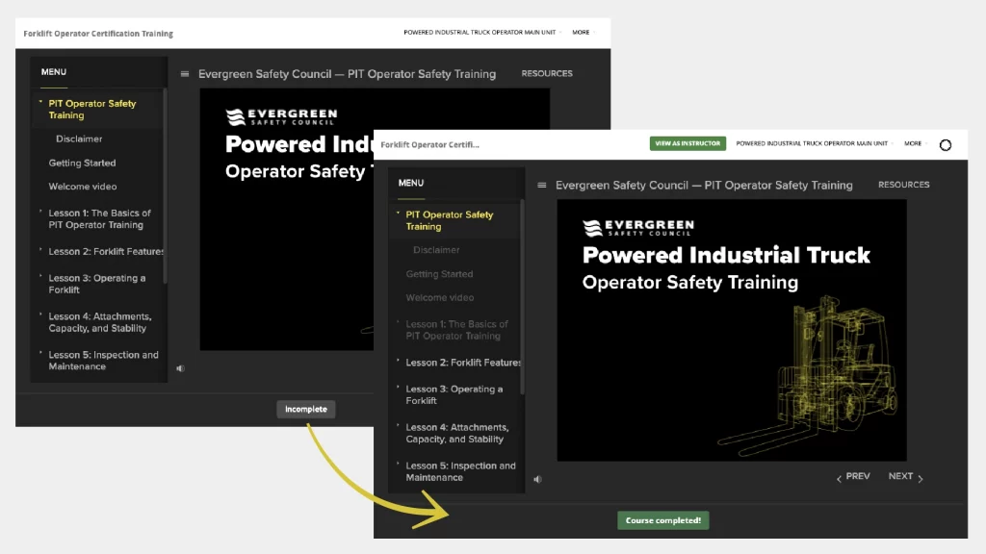Screen dimensions: 986x554
Task: Select the MENU tab in the front window
Action: coord(410,183)
